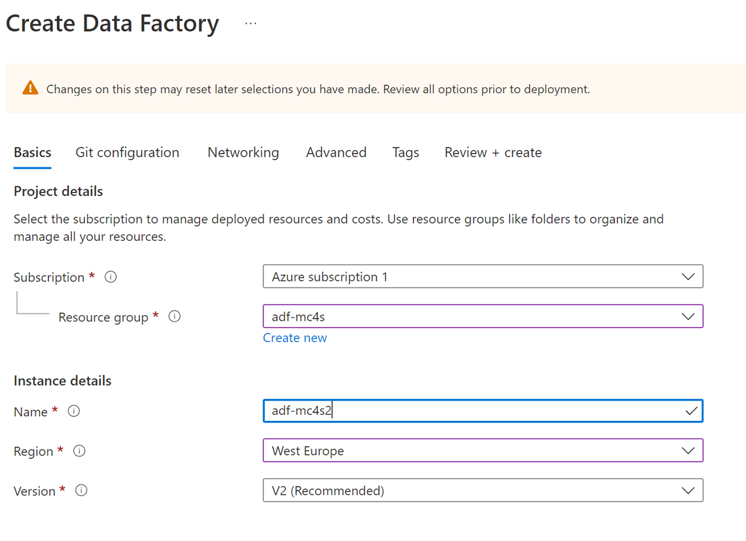Go to the Networking tab

point(243,152)
